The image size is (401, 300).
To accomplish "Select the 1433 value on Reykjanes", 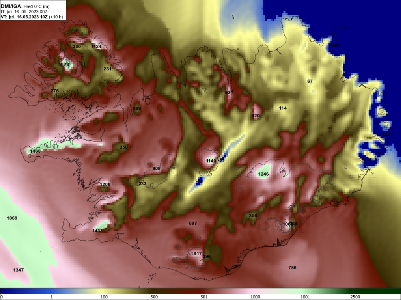I will (97, 231).
